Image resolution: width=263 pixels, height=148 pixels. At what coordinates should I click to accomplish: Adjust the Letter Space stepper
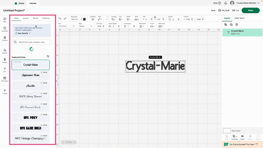pyautogui.click(x=119, y=26)
